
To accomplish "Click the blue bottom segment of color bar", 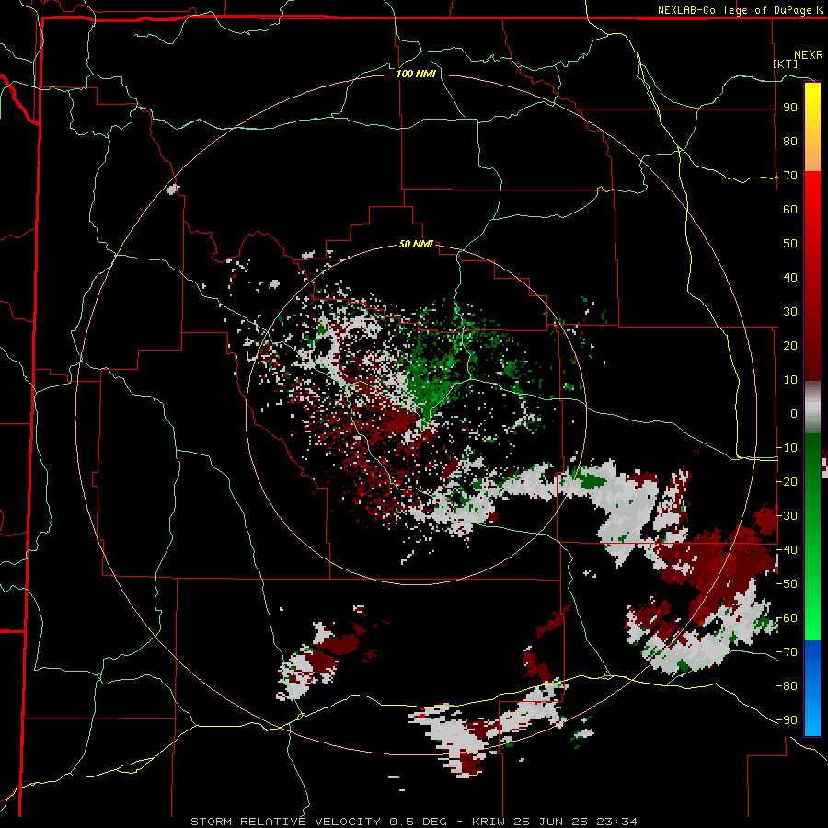I will point(812,688).
